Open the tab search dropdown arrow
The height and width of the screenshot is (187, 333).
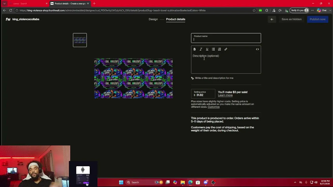(4, 4)
